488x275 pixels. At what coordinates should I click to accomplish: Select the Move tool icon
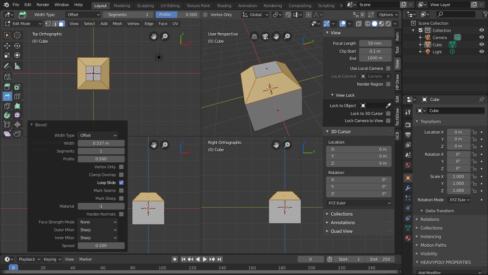(7, 45)
